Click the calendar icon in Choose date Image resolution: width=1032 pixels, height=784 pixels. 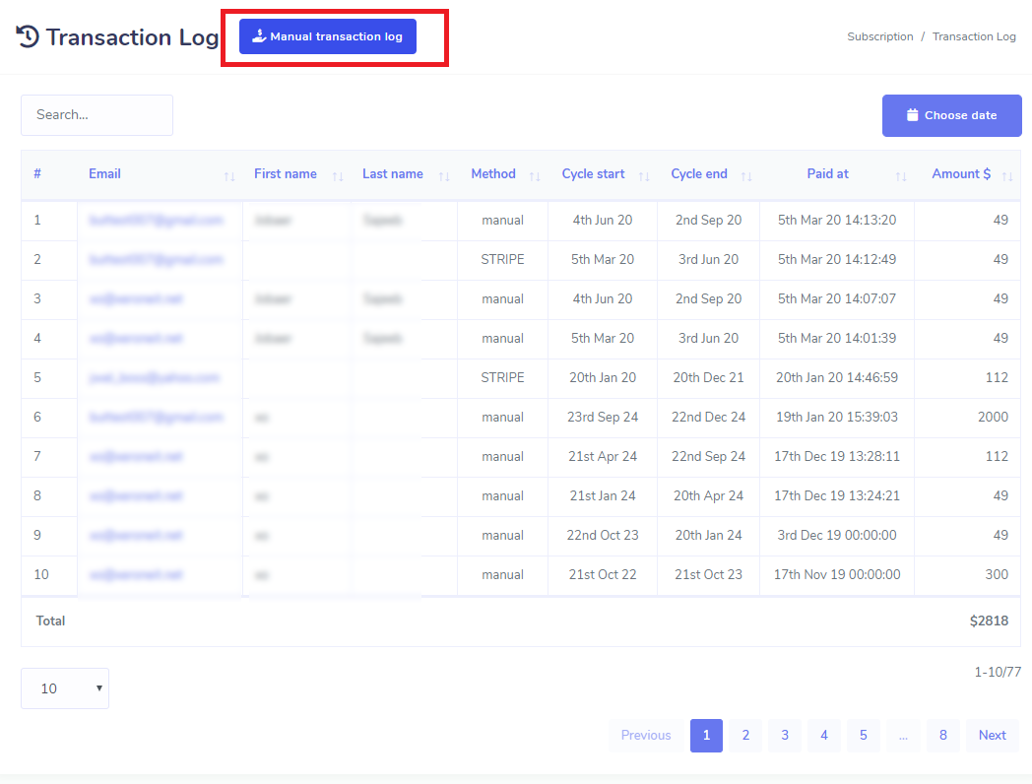click(x=912, y=115)
